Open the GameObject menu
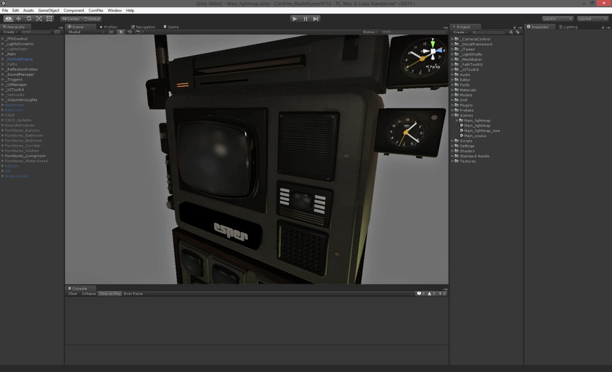Screen dimensions: 612x372 [x=48, y=10]
